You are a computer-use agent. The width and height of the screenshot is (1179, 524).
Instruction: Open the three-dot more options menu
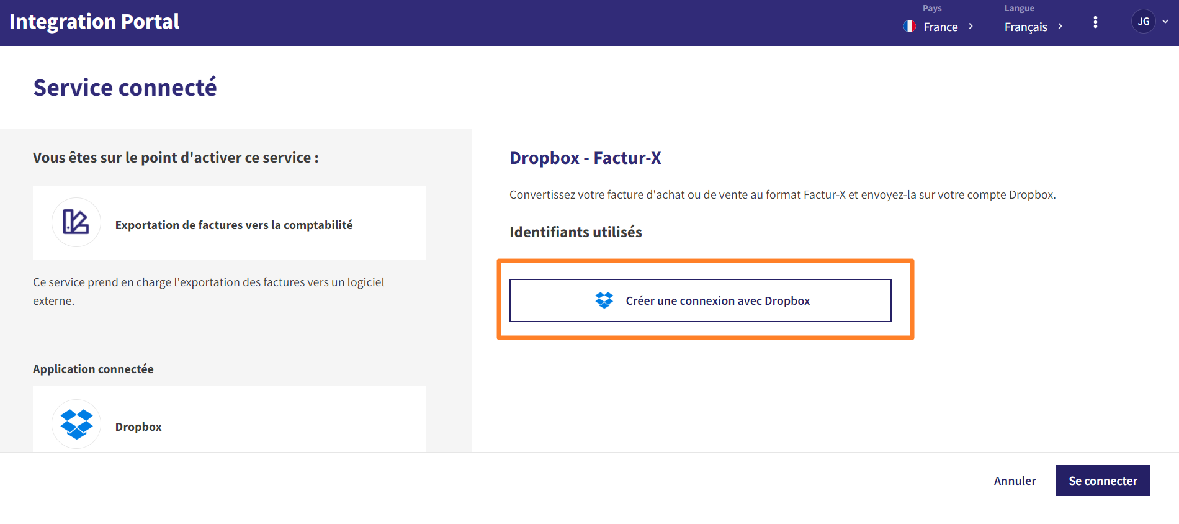[x=1095, y=22]
